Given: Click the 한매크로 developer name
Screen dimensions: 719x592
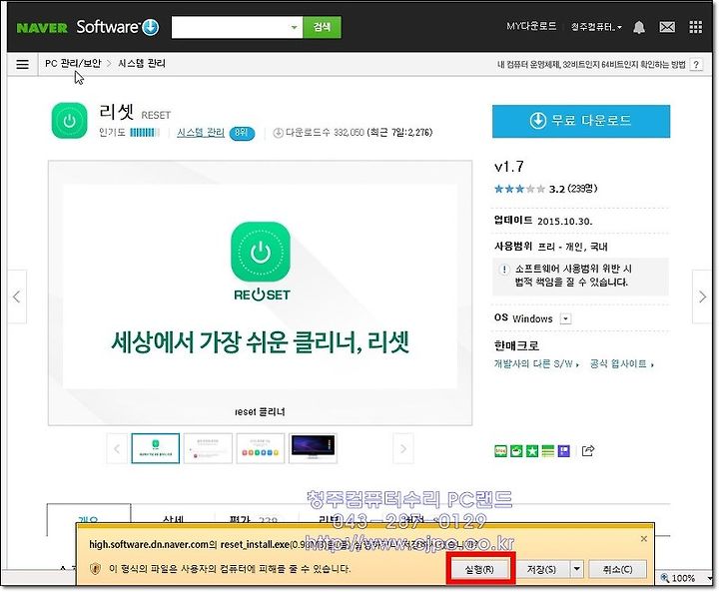Looking at the screenshot, I should coord(517,345).
